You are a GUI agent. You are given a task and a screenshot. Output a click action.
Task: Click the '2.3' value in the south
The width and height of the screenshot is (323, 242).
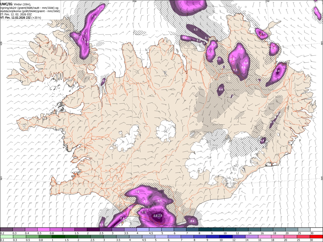point(144,212)
